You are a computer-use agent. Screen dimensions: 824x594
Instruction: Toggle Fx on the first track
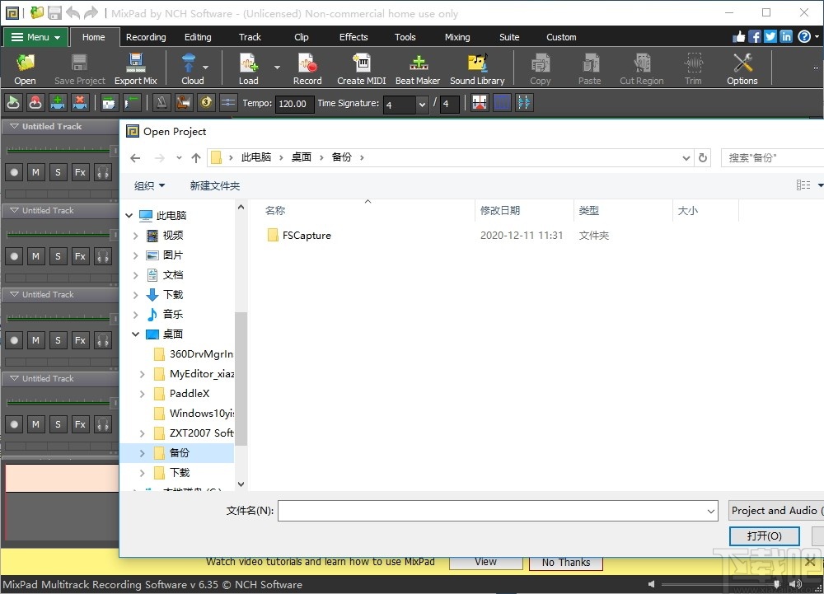coord(80,171)
